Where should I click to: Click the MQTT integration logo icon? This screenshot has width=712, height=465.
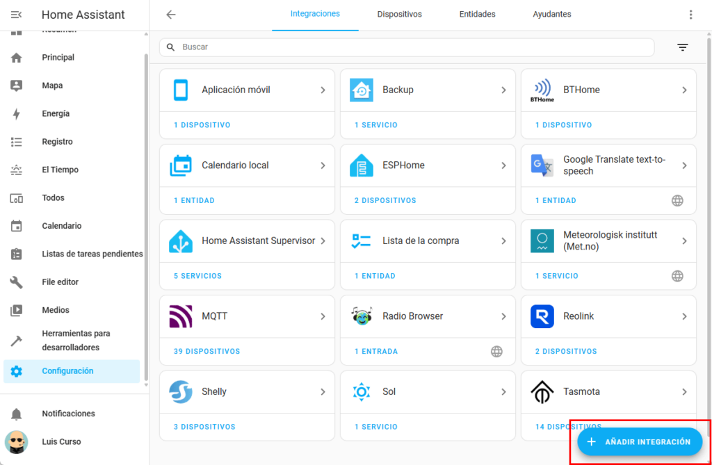click(x=181, y=316)
